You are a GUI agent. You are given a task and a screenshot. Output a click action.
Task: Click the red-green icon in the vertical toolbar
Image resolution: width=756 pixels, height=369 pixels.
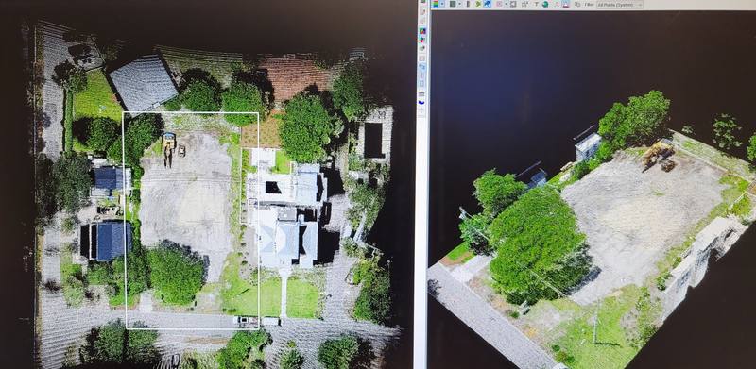[422, 39]
